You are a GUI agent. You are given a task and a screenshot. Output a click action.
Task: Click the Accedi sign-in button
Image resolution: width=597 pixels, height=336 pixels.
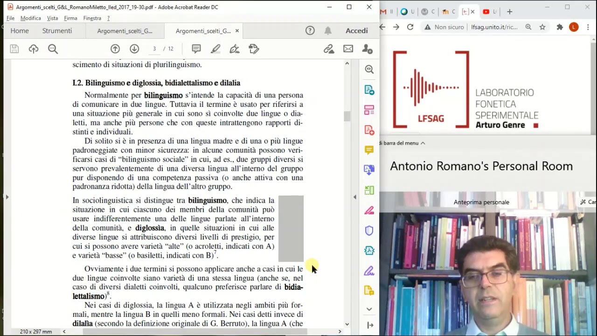pos(357,31)
